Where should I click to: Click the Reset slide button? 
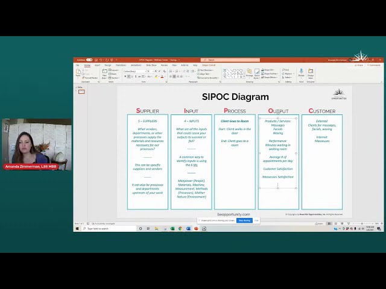coord(113,74)
